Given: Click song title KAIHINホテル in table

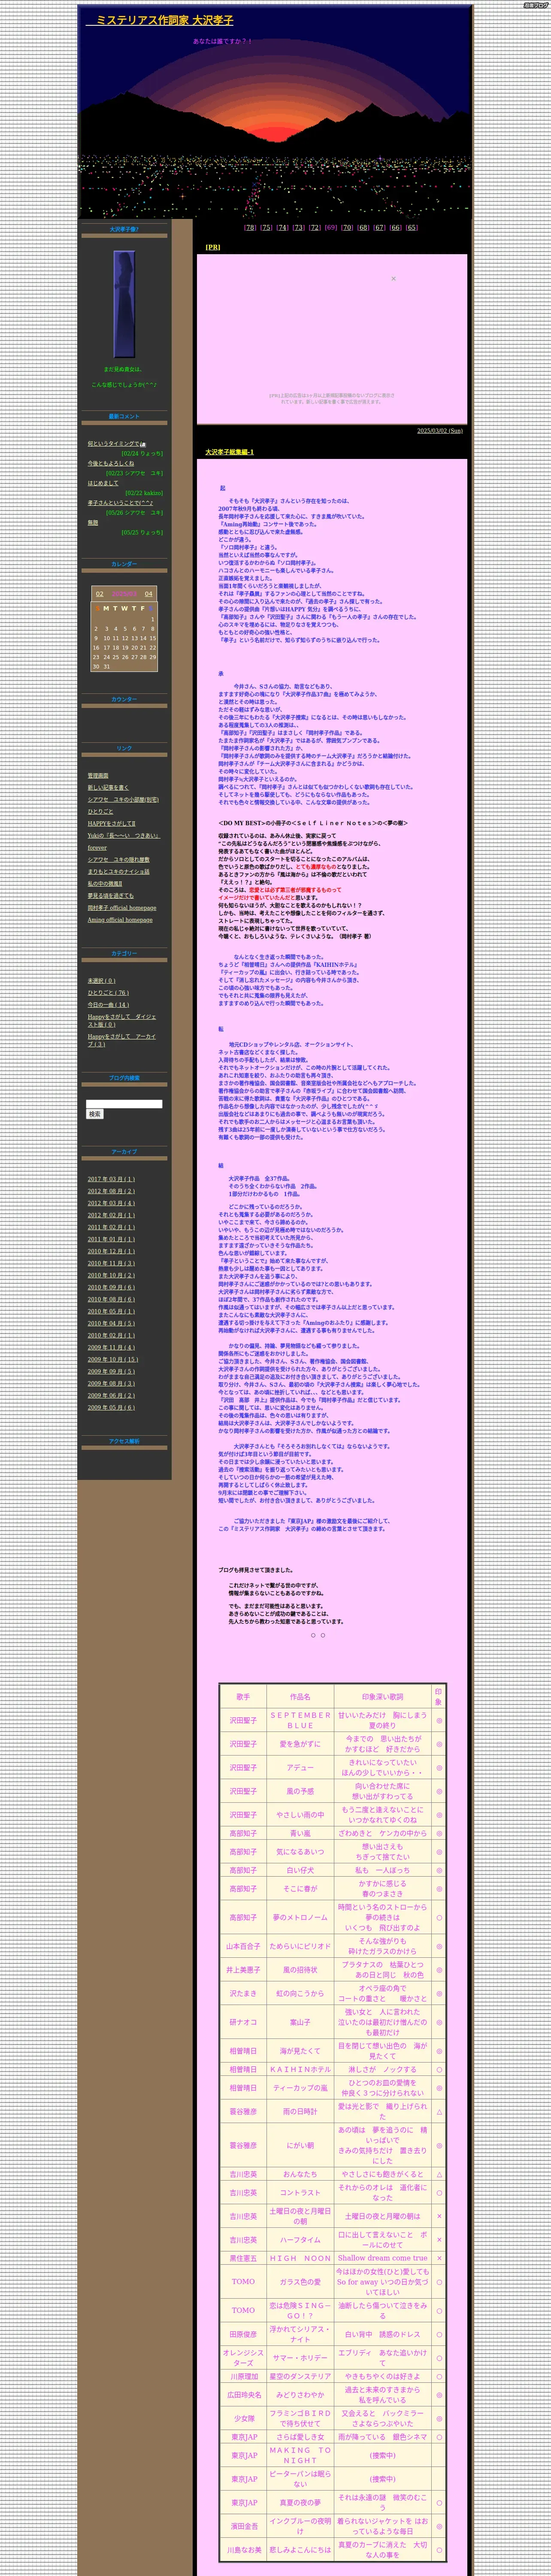Looking at the screenshot, I should click(x=300, y=2069).
